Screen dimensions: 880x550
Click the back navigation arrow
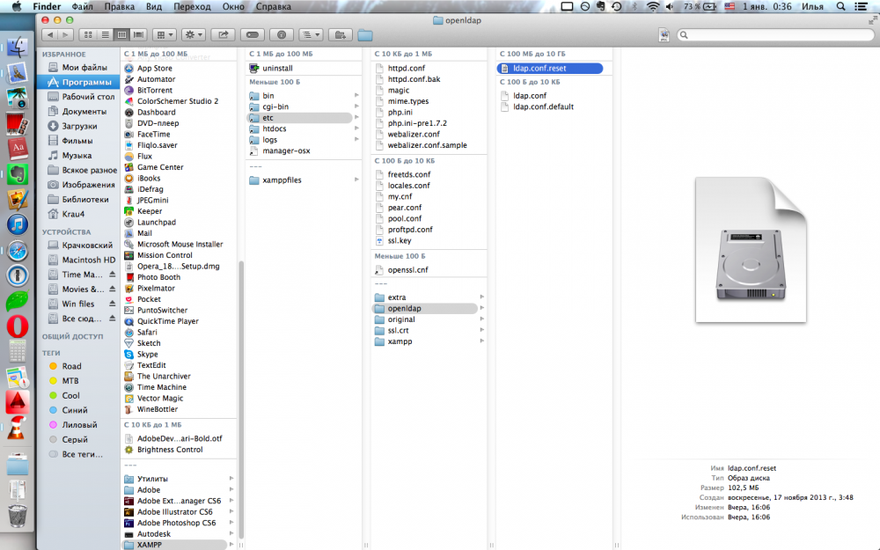pyautogui.click(x=48, y=35)
